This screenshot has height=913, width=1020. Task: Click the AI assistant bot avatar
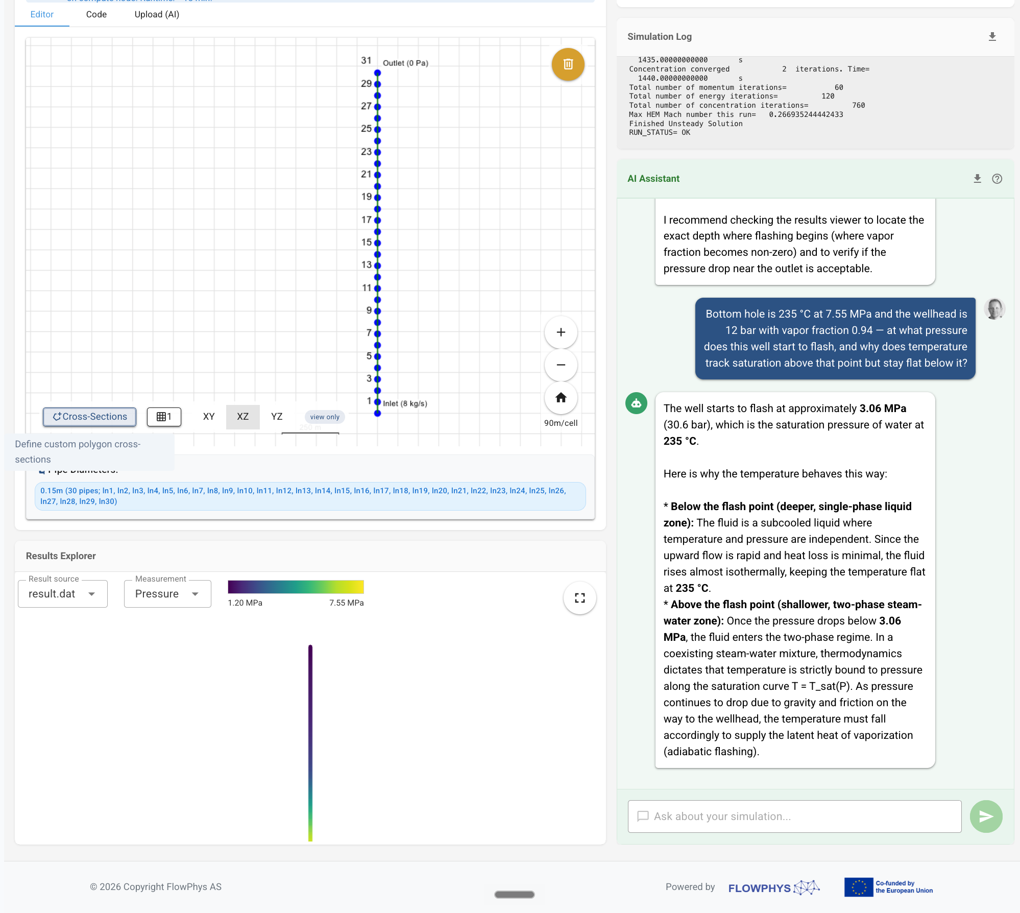[x=636, y=403]
